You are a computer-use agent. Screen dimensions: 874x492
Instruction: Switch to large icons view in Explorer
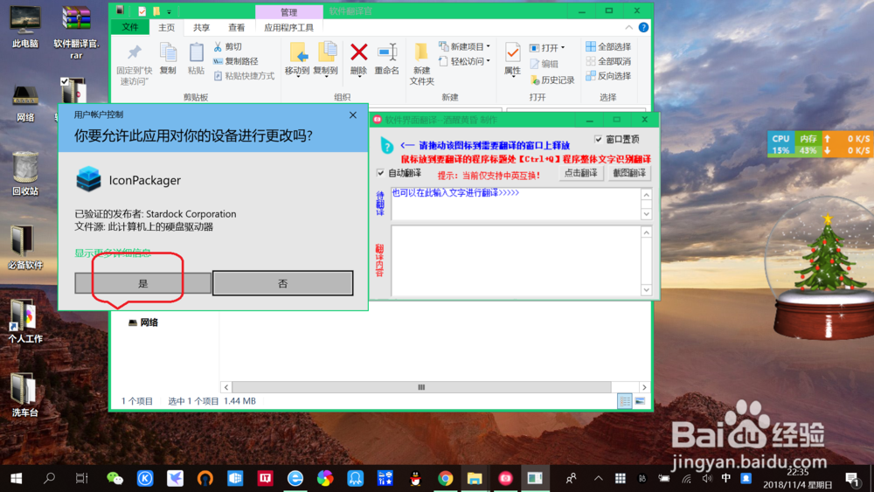coord(640,401)
